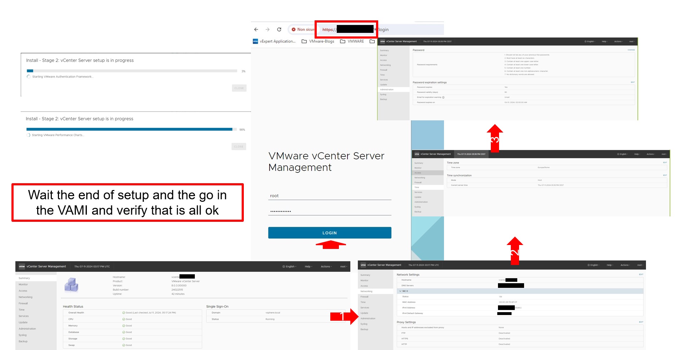Open Actions dropdown in Password window
Viewport: 676px width, 350px height.
(618, 41)
